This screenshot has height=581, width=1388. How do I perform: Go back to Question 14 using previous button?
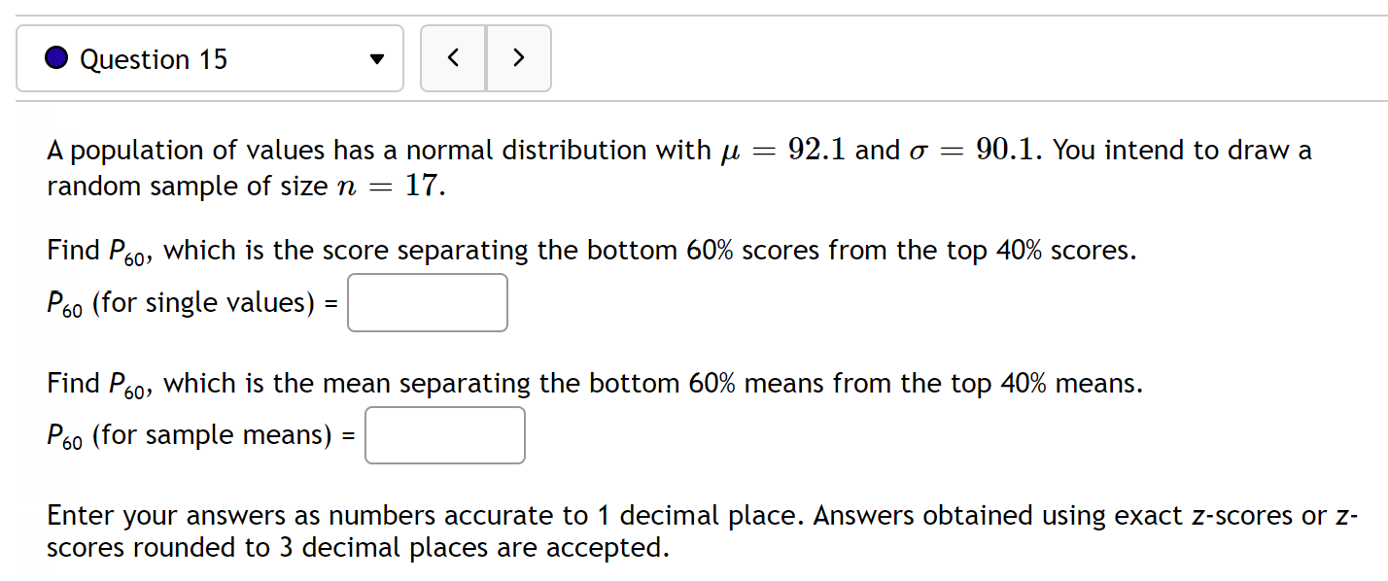click(x=453, y=57)
